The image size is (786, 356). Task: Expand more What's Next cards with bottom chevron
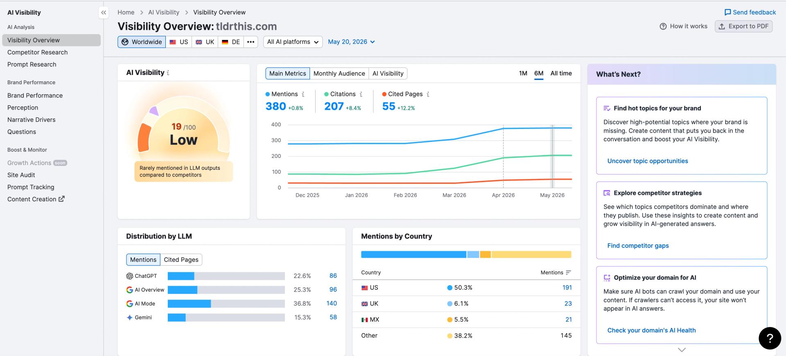tap(682, 350)
